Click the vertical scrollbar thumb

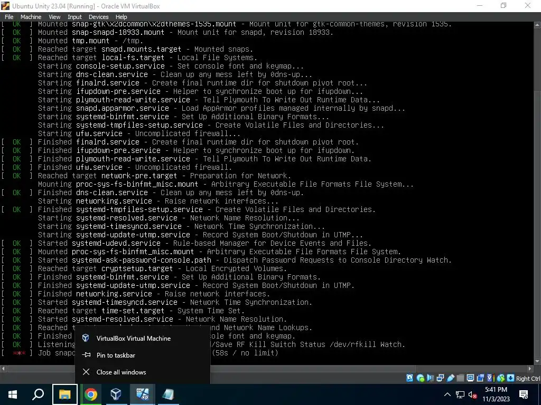[x=537, y=224]
